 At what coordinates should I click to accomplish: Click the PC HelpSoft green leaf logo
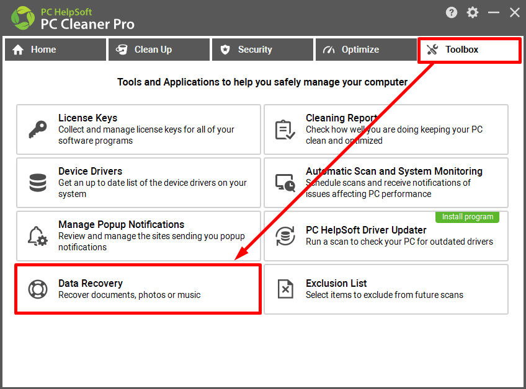pos(23,18)
